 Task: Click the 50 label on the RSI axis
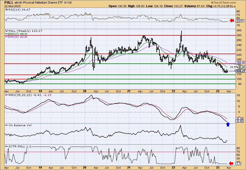pos(238,18)
